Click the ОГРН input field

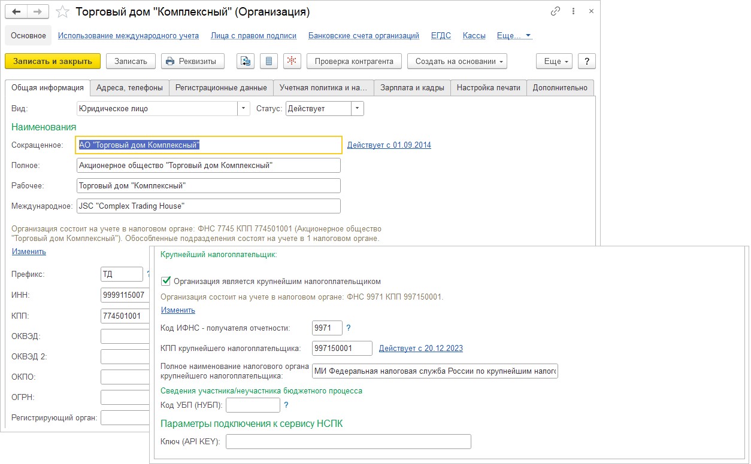(x=125, y=397)
